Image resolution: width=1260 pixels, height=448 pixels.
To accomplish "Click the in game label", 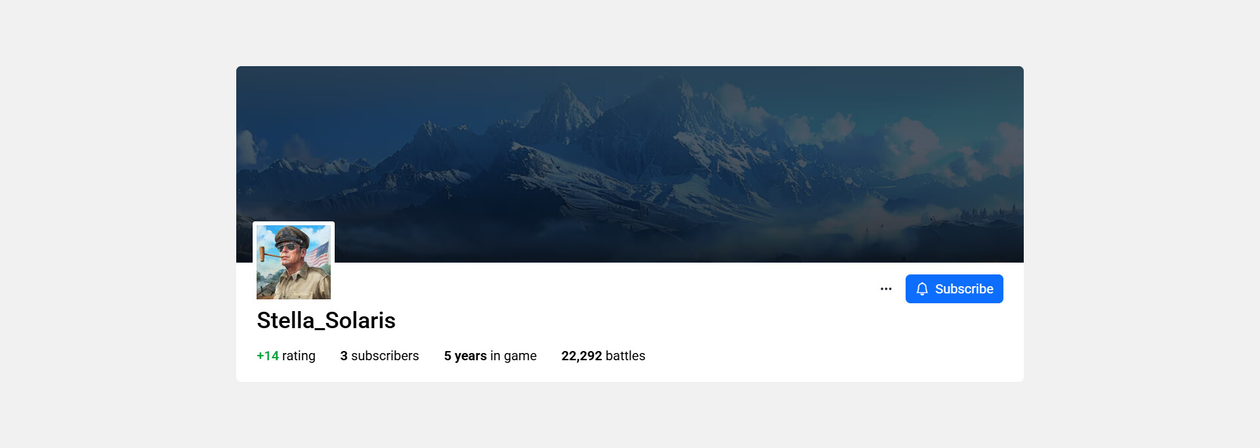I will point(514,356).
